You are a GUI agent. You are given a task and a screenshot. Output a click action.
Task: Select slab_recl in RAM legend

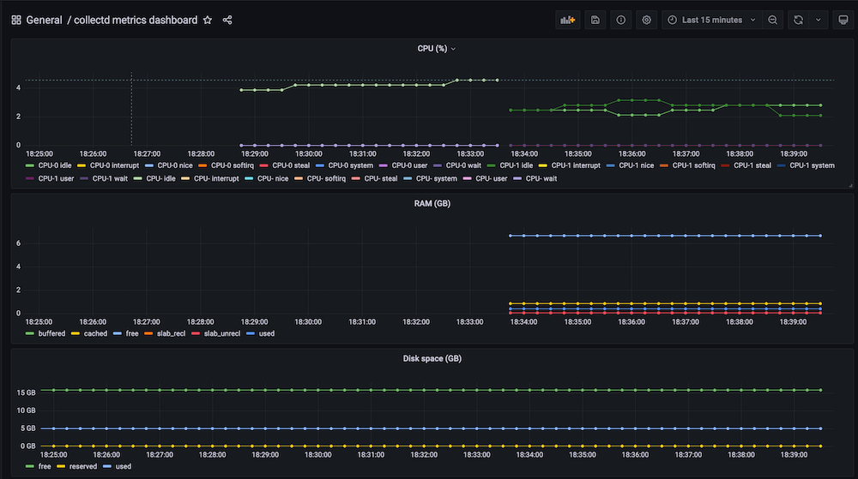pyautogui.click(x=171, y=333)
